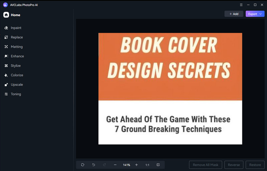This screenshot has width=267, height=171.
Task: Click the Remove All Mask button
Action: (206, 165)
